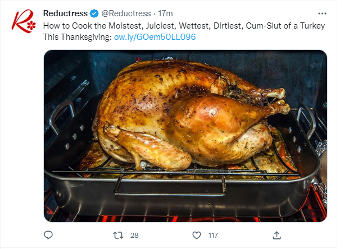This screenshot has width=349, height=249.
Task: Open the @Reductress handle link
Action: pyautogui.click(x=126, y=13)
